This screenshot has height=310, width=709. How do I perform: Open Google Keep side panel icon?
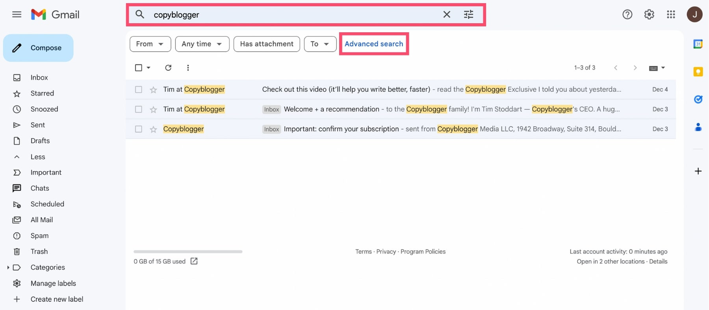(x=698, y=72)
